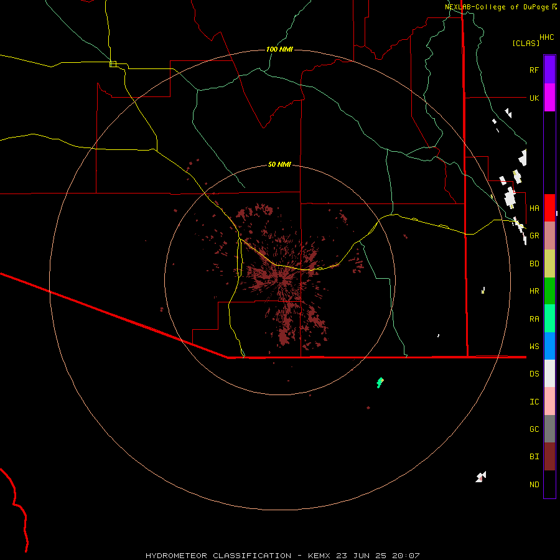Click the BI brown legend swatch

point(549,457)
